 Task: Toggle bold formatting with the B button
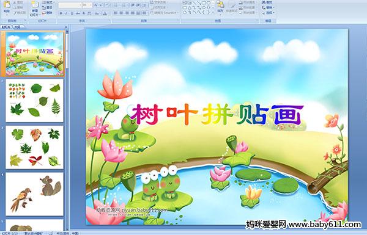click(x=61, y=13)
